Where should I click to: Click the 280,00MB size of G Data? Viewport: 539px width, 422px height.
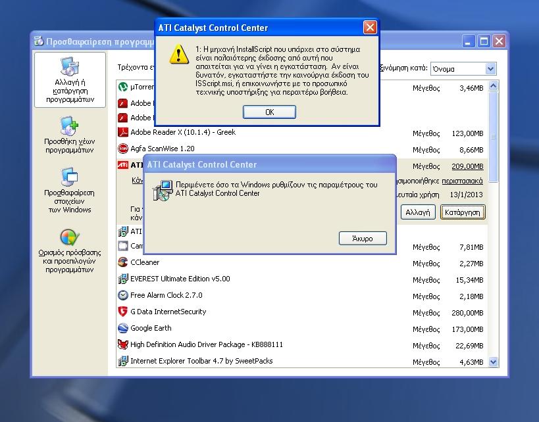[x=467, y=313]
